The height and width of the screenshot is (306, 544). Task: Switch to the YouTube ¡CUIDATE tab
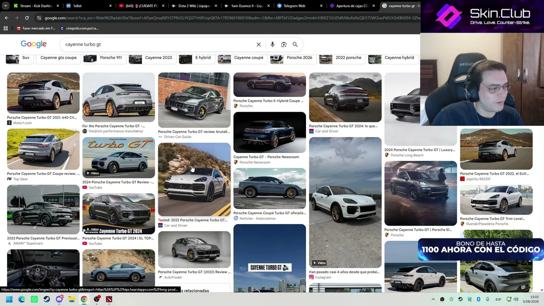click(x=142, y=6)
